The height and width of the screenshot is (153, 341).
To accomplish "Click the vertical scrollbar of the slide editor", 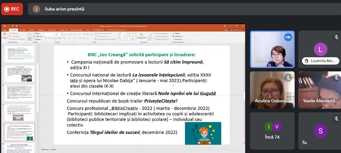I will pyautogui.click(x=244, y=94).
